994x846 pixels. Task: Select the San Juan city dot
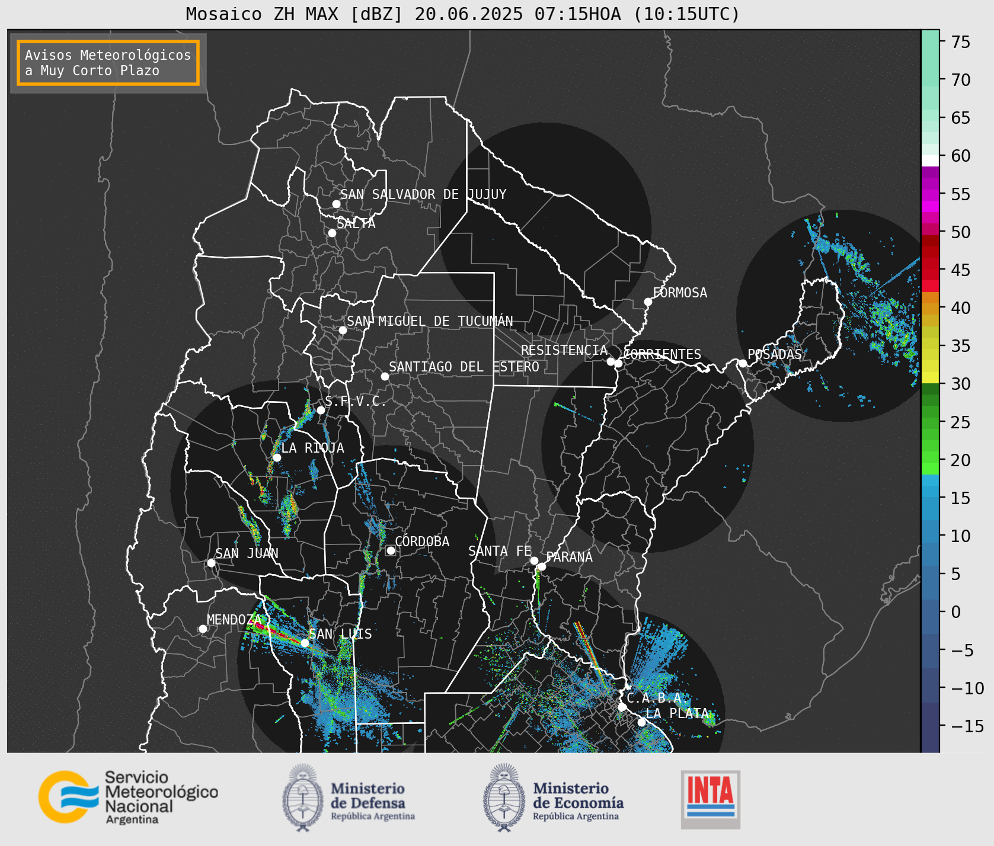[211, 563]
